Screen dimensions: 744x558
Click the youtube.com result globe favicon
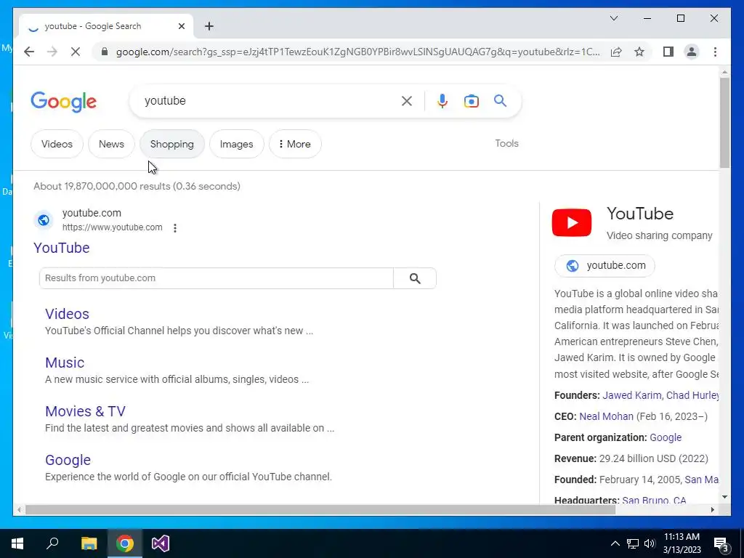click(x=44, y=220)
